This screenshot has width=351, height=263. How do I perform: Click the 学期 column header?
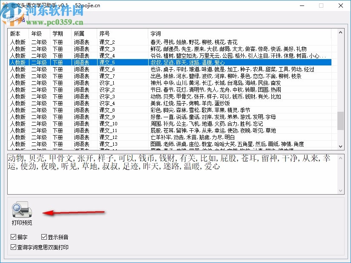point(60,34)
